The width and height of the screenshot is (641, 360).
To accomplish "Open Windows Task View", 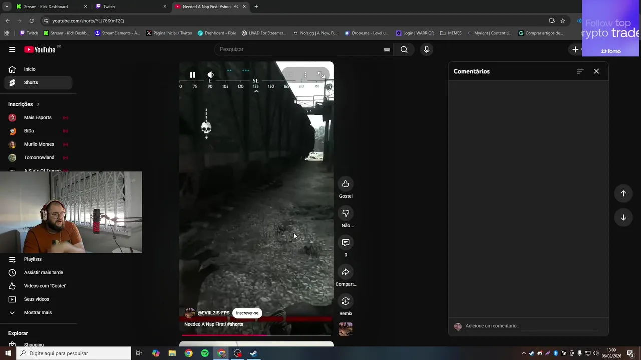I will (139, 353).
